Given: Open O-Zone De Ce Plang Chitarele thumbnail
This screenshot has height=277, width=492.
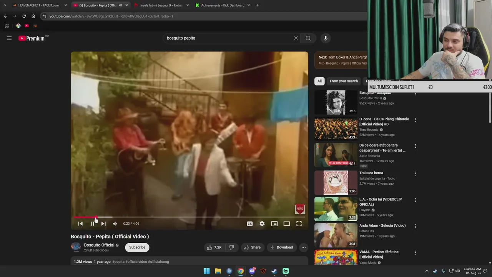Looking at the screenshot, I should click(336, 128).
